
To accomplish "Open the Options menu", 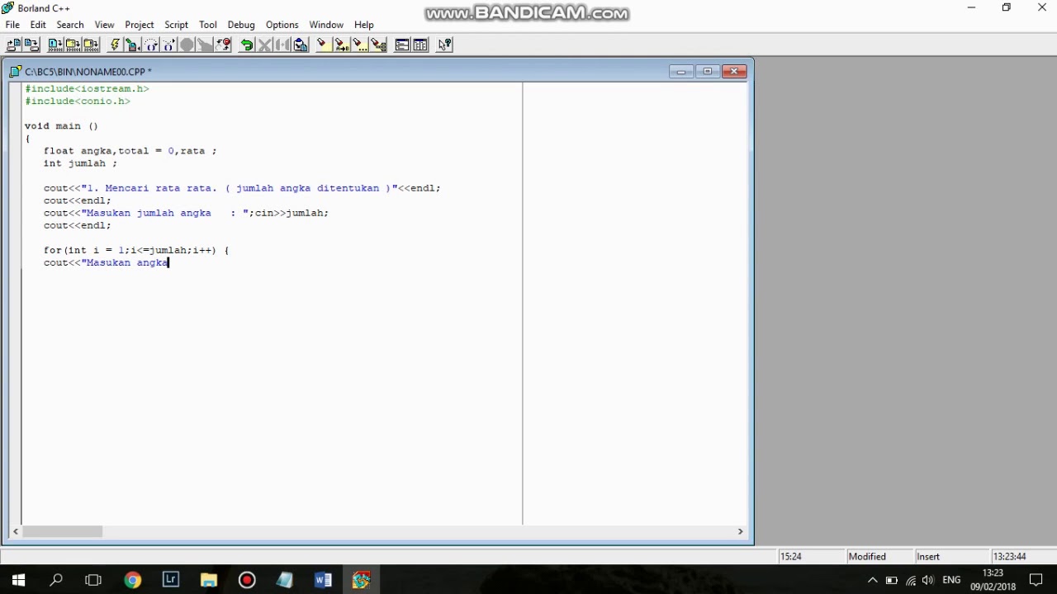I will pos(282,25).
